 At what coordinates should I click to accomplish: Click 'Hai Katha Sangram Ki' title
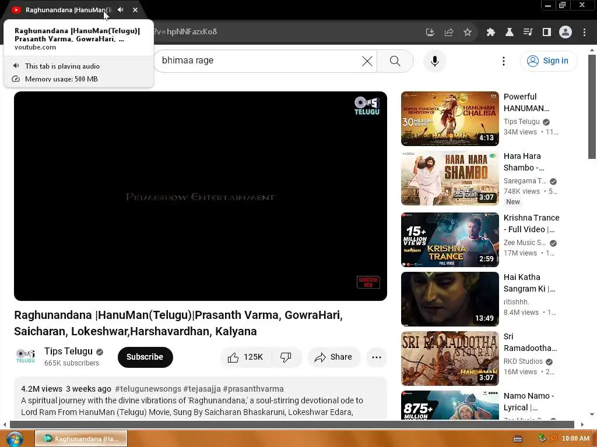pos(529,283)
